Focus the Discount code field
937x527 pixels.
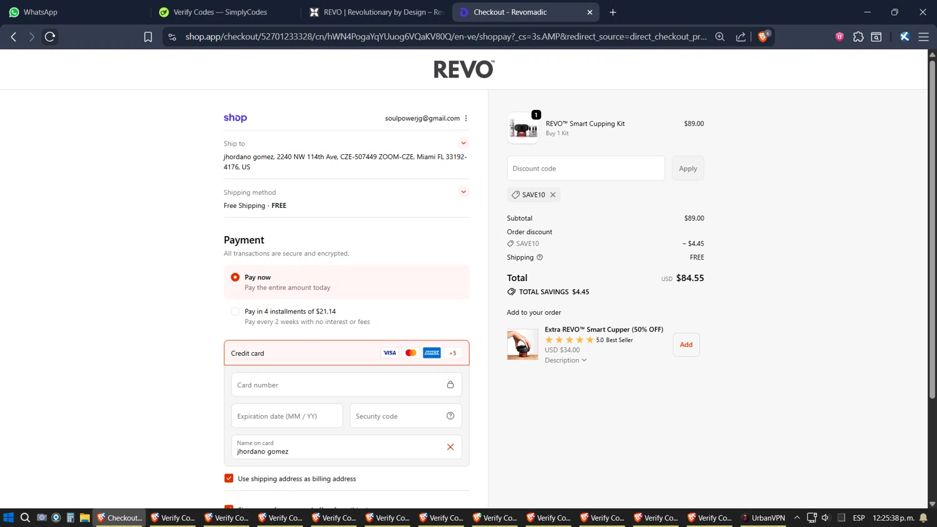click(586, 169)
